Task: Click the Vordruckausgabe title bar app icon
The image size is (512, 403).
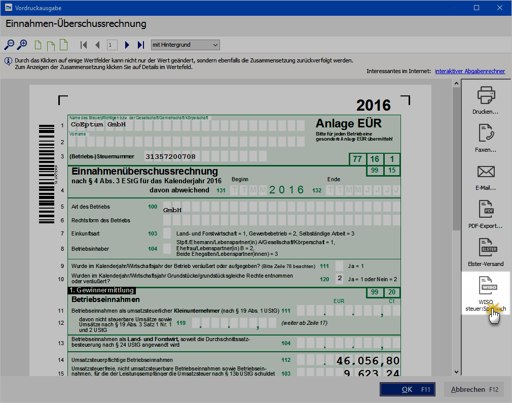Action: coord(9,8)
